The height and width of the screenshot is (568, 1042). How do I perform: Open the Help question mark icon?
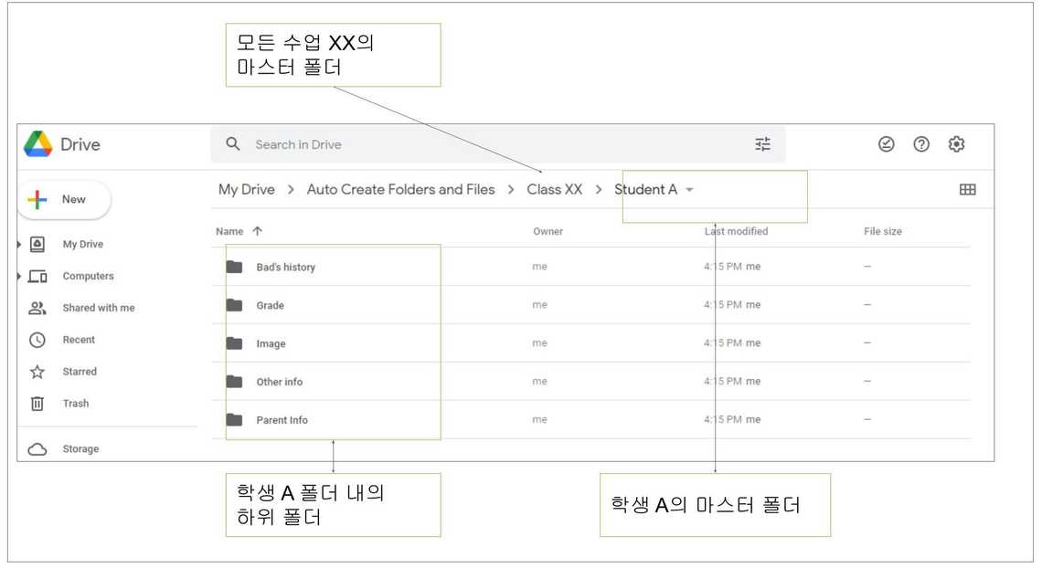(x=921, y=144)
